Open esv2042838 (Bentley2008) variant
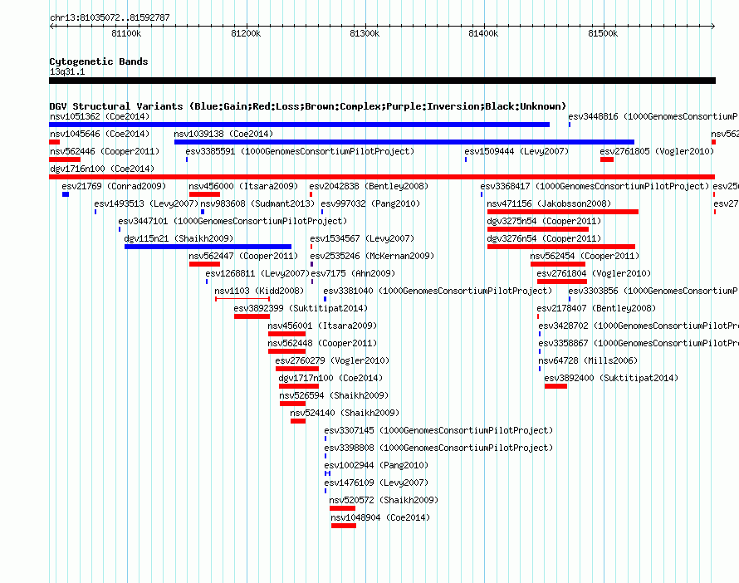This screenshot has width=739, height=583. [369, 186]
